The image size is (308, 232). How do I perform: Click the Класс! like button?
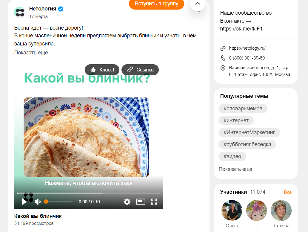click(x=102, y=70)
